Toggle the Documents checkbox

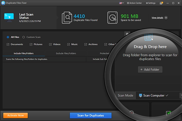coord(8,44)
